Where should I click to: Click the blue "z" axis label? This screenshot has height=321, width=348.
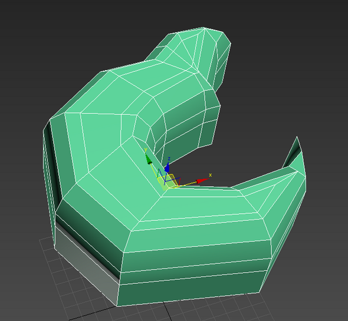pos(169,158)
